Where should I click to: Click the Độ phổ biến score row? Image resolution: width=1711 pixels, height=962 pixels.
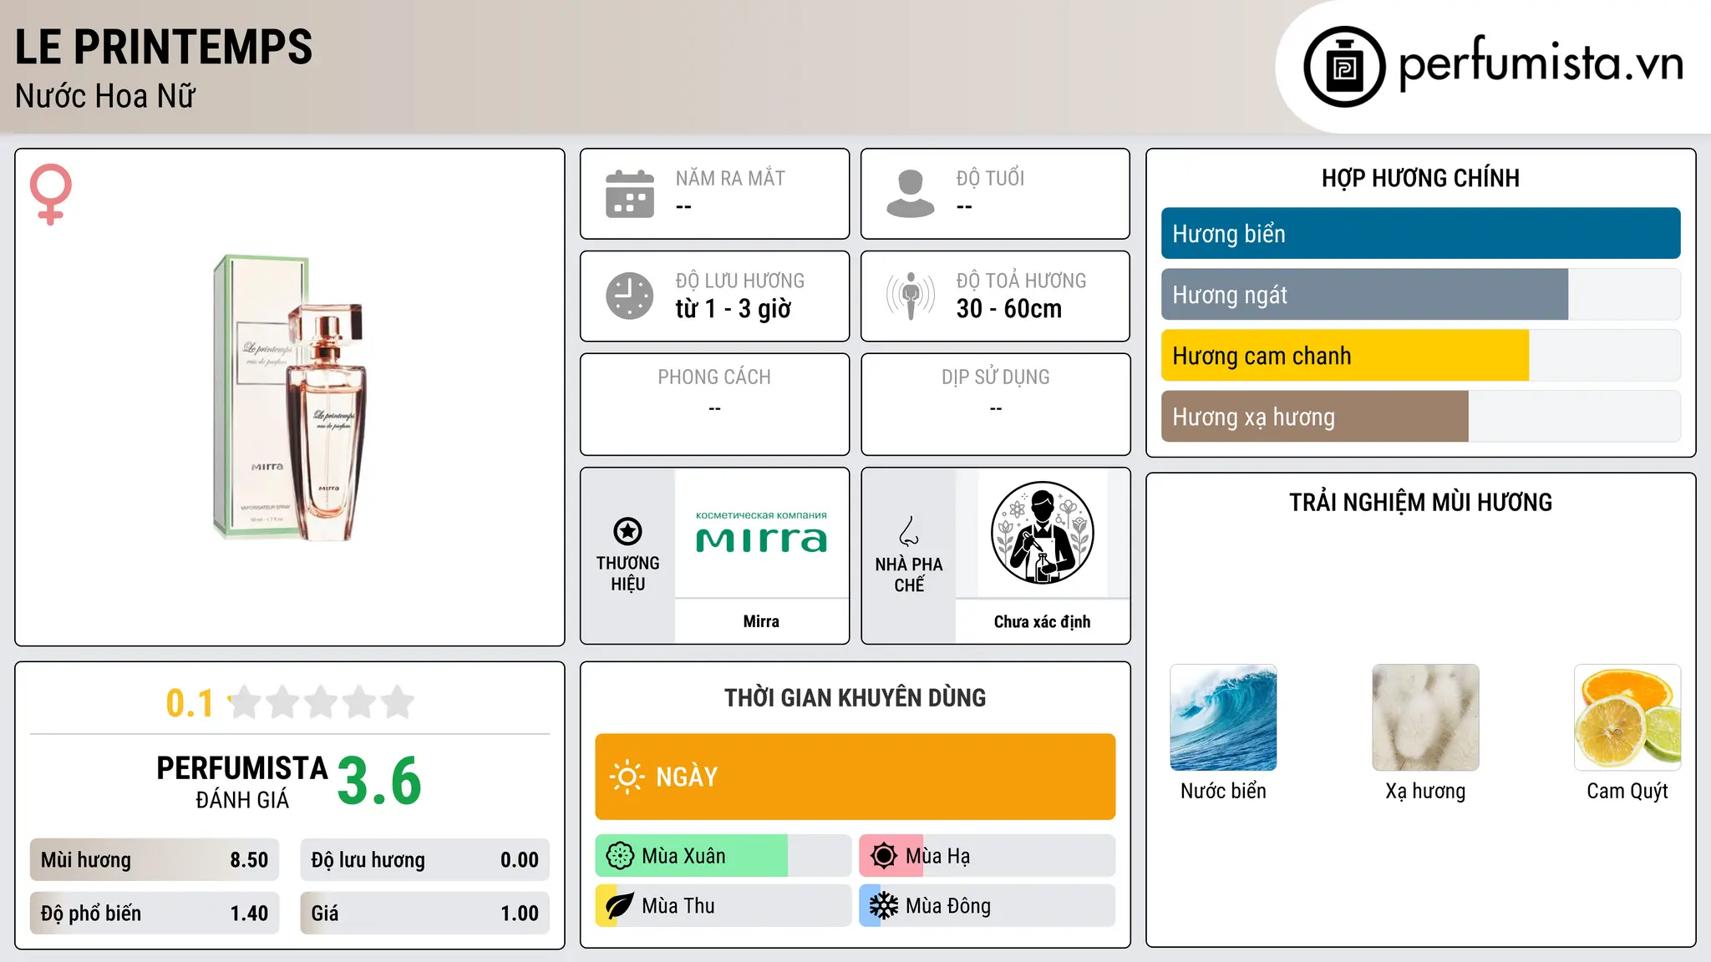(x=155, y=914)
